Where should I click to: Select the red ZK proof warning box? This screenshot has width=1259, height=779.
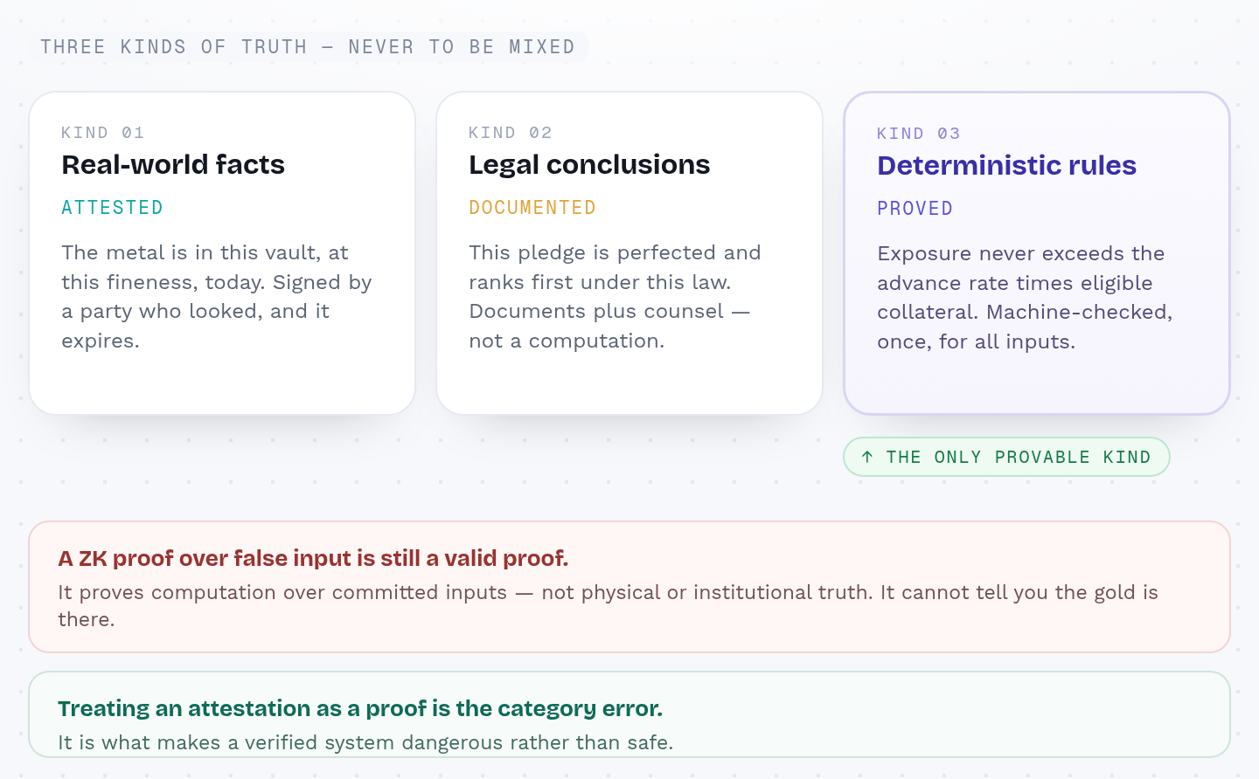point(629,587)
